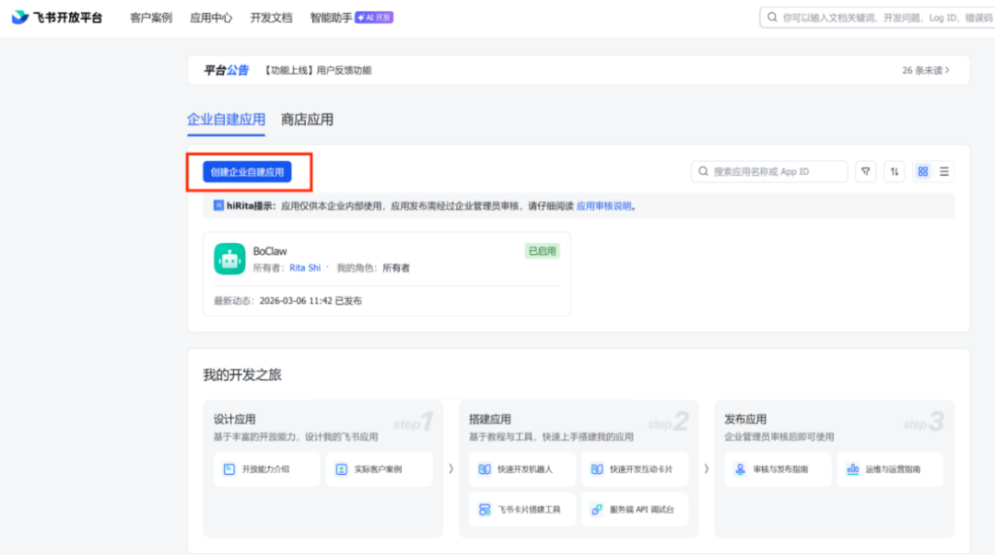Click the 创建企业自建应用 button

(x=247, y=172)
